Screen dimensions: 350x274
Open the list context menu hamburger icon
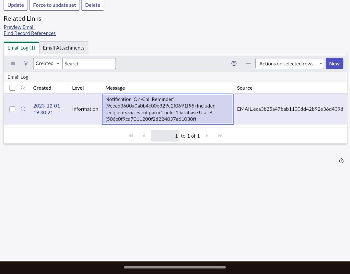tap(13, 63)
